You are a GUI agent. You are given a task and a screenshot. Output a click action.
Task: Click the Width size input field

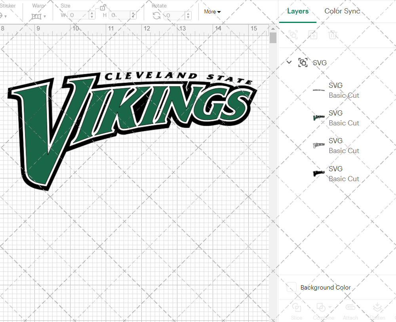[78, 15]
